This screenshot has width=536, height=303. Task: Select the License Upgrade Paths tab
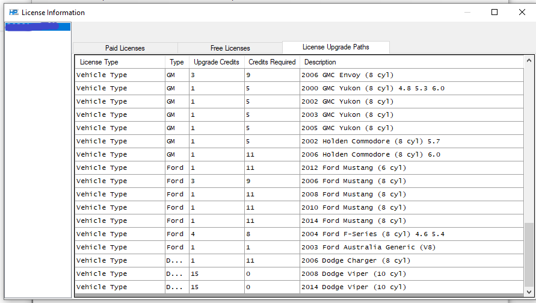tap(336, 47)
